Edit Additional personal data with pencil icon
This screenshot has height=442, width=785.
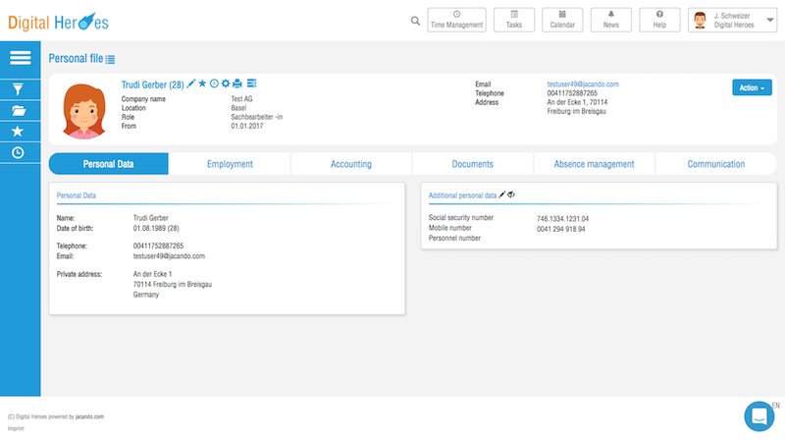502,195
